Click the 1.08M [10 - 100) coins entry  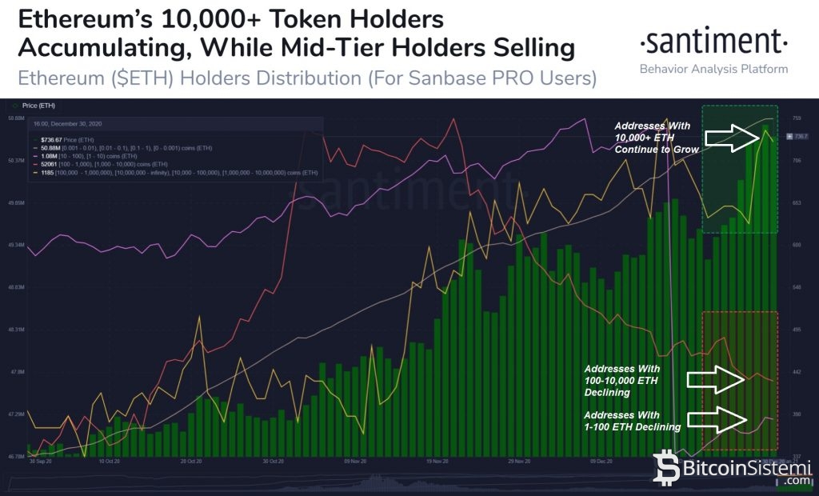coord(88,156)
